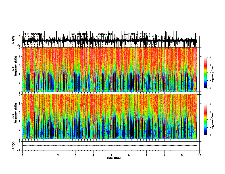Image resolution: width=225 pixels, height=174 pixels.
Task: Click the ch.1 spectrogram color bar
Action: pyautogui.click(x=206, y=73)
